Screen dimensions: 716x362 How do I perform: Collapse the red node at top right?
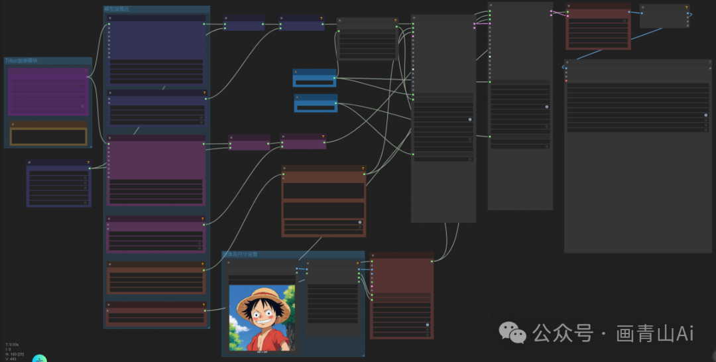pyautogui.click(x=569, y=6)
